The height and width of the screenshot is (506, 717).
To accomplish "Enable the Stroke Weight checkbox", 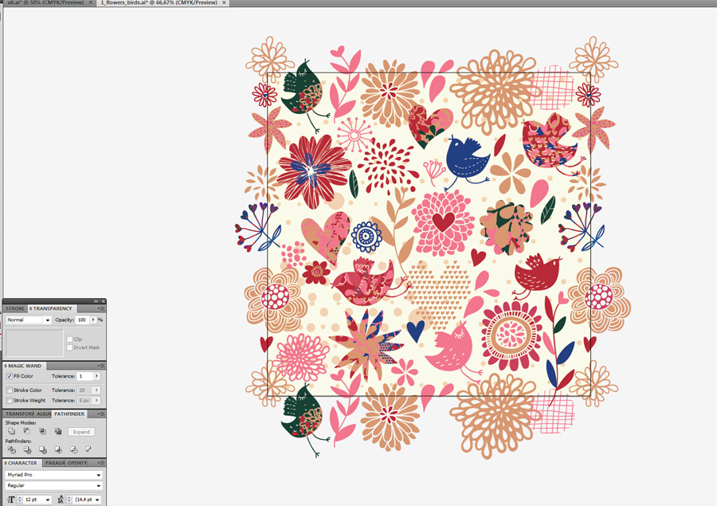I will (x=10, y=400).
